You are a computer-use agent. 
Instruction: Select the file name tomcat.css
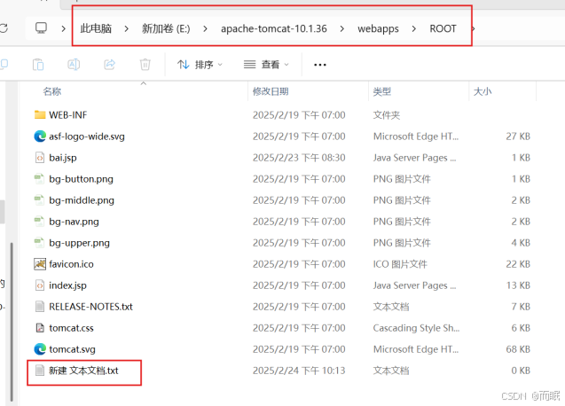click(71, 328)
